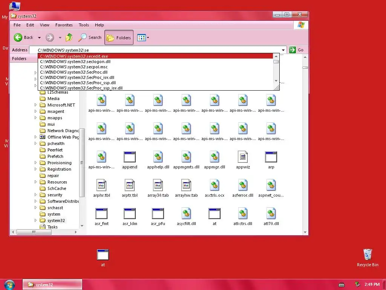Toggle the Folders pane button
Image resolution: width=386 pixels, height=290 pixels.
pos(119,37)
